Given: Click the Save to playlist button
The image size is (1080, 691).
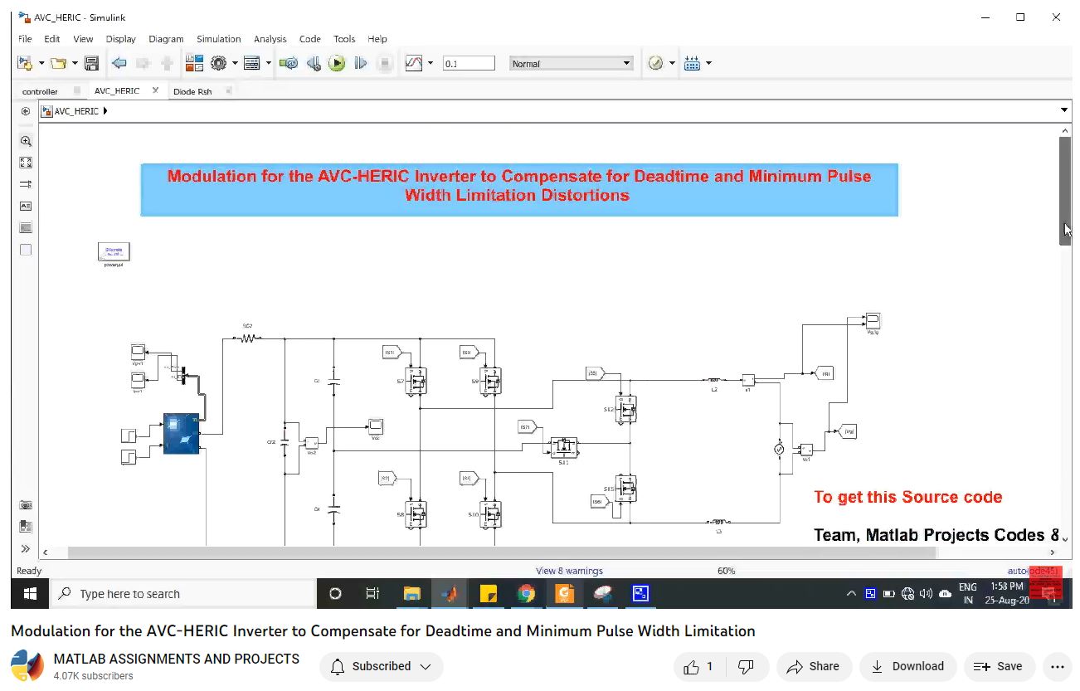Looking at the screenshot, I should [x=998, y=666].
